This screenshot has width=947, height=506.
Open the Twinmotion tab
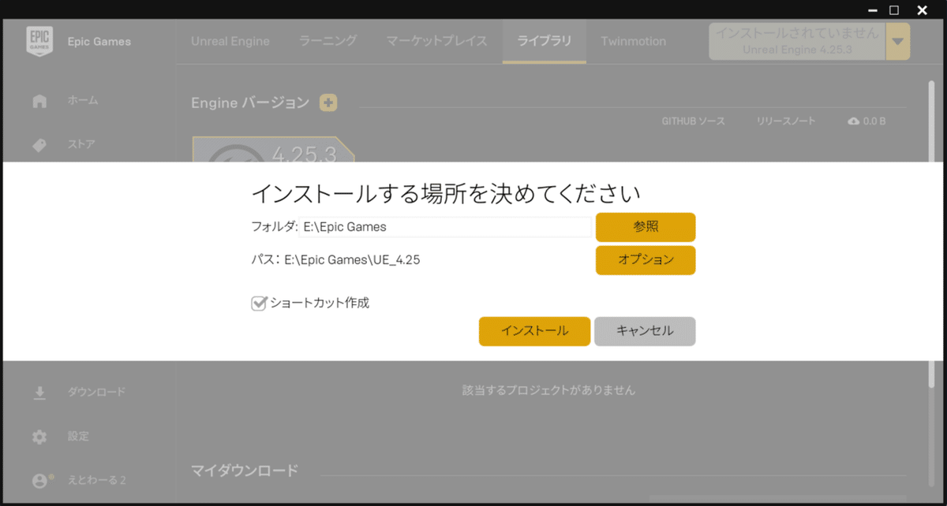pyautogui.click(x=633, y=41)
